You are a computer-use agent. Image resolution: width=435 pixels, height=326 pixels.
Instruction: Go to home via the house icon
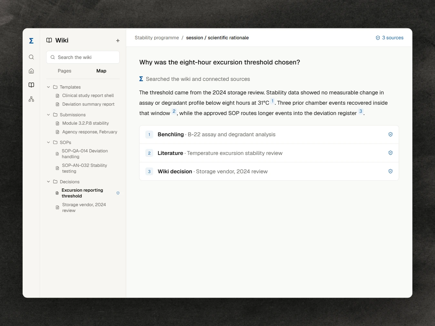(x=31, y=71)
